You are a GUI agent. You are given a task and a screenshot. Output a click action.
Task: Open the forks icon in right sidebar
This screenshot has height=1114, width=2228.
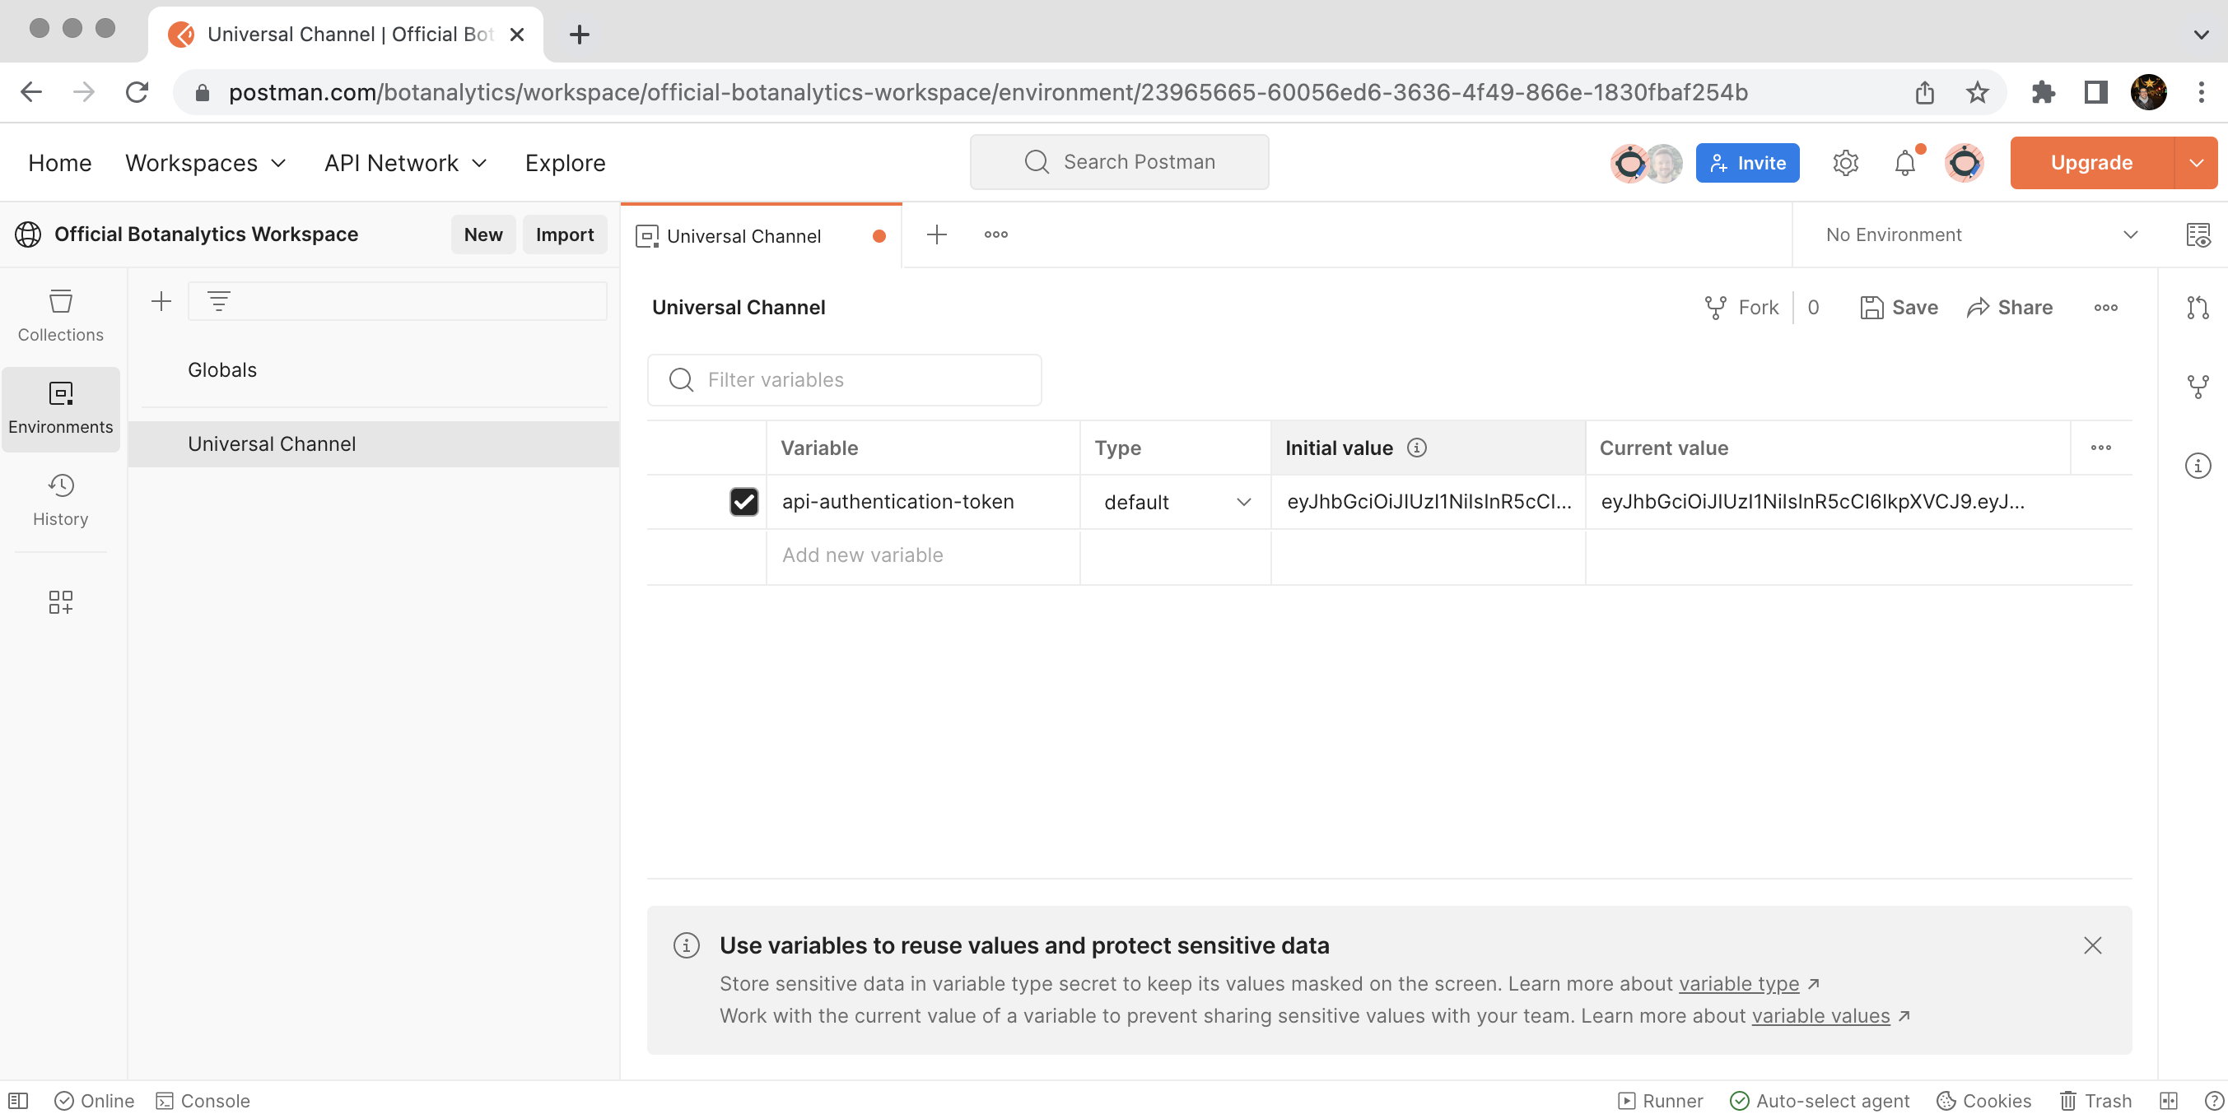point(2198,387)
